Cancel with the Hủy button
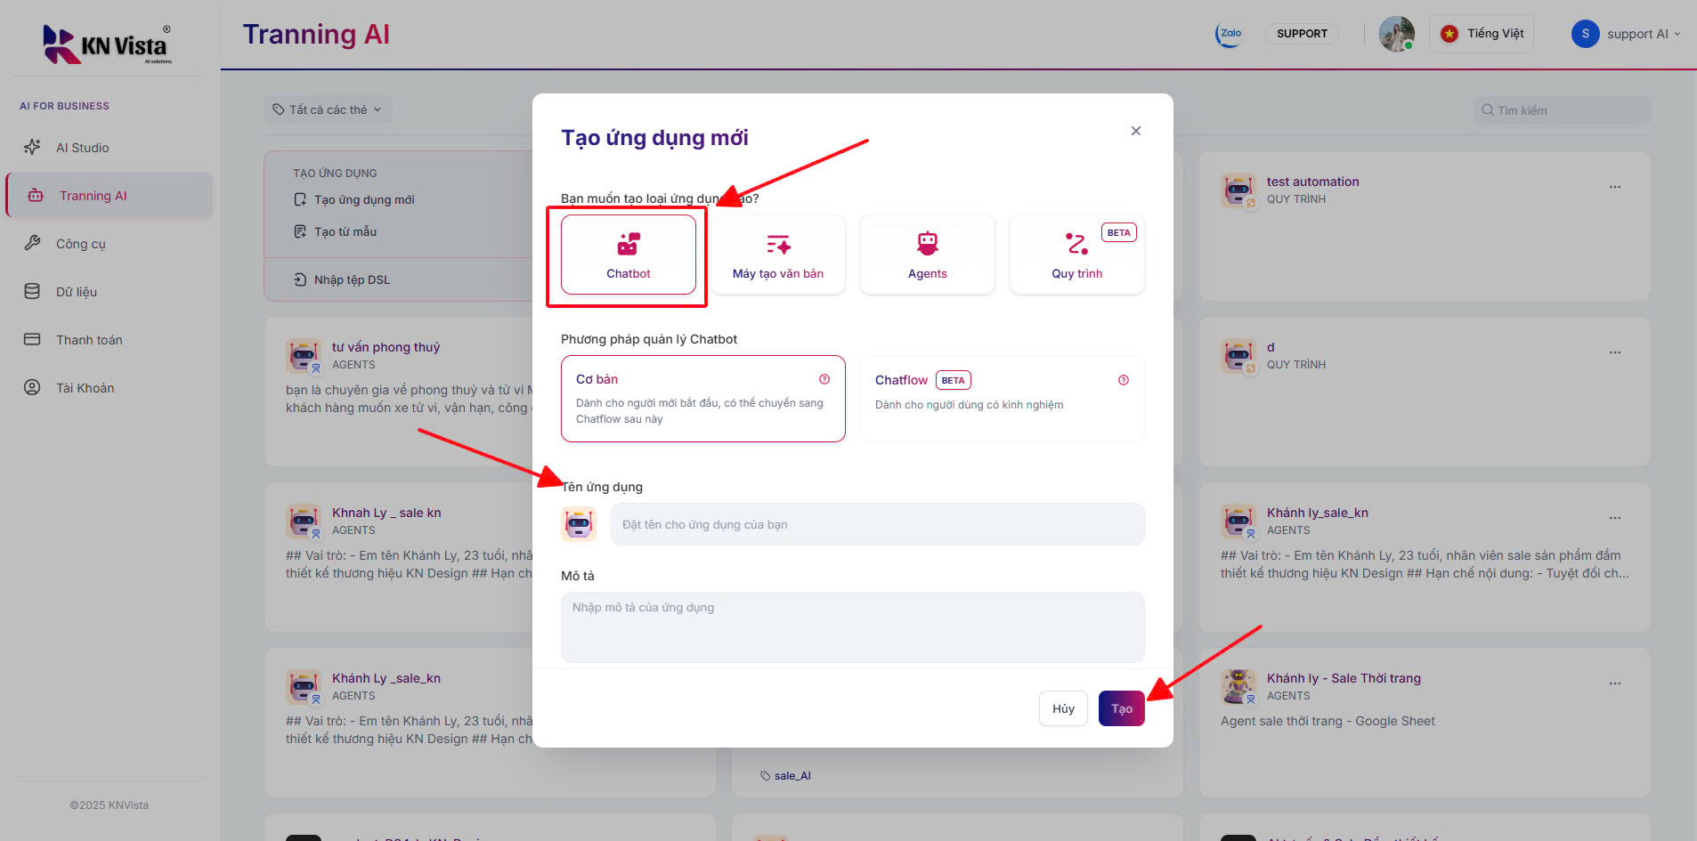 [x=1062, y=708]
